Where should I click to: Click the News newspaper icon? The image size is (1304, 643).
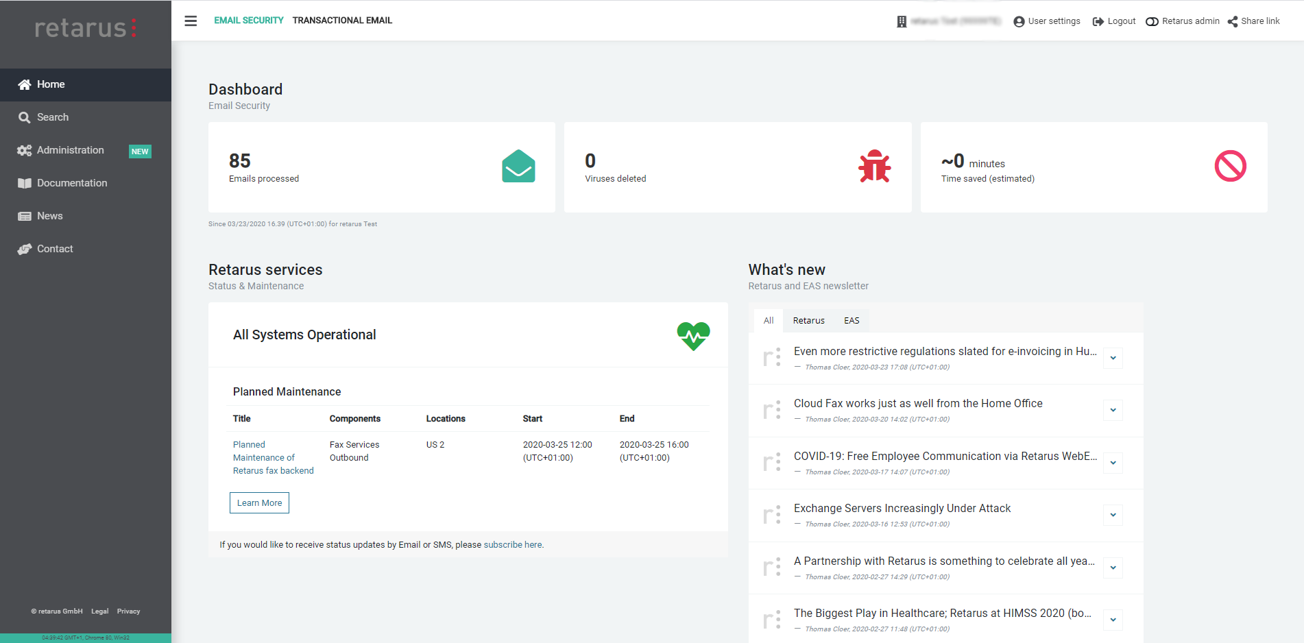[x=25, y=216]
